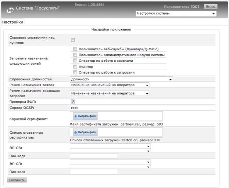
Task: Expand the Справочник должностей dropdown
Action: pyautogui.click(x=121, y=79)
